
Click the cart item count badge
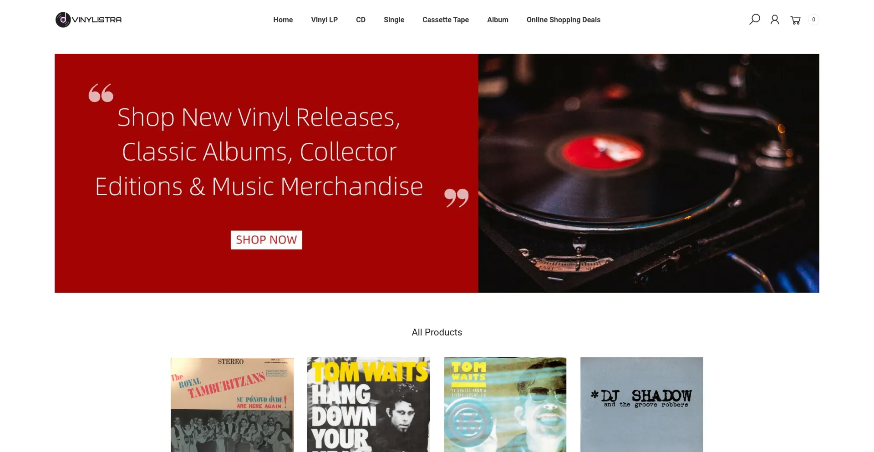(x=813, y=20)
